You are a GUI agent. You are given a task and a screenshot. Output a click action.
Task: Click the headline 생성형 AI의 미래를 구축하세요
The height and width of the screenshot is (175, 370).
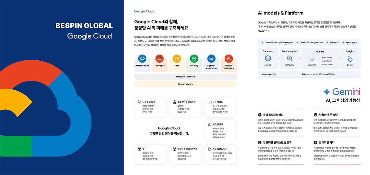coord(161,28)
